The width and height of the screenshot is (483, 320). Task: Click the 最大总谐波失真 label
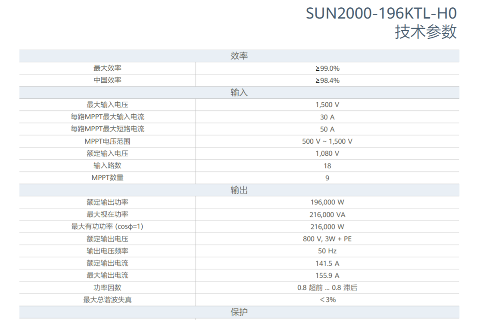point(108,300)
